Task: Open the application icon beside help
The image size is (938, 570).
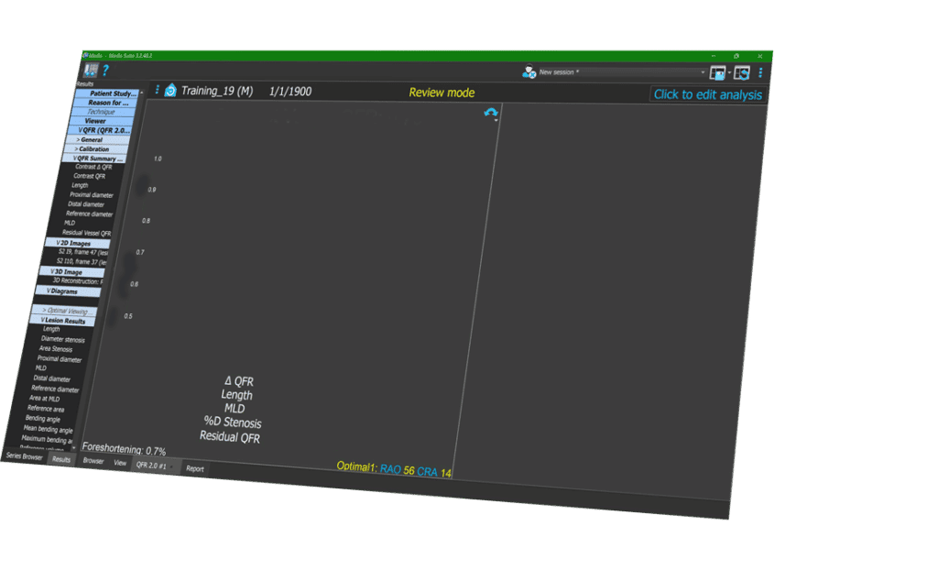Action: coord(91,70)
